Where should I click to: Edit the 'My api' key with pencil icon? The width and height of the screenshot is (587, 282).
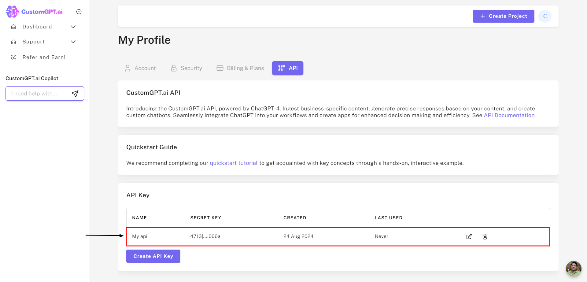[469, 236]
